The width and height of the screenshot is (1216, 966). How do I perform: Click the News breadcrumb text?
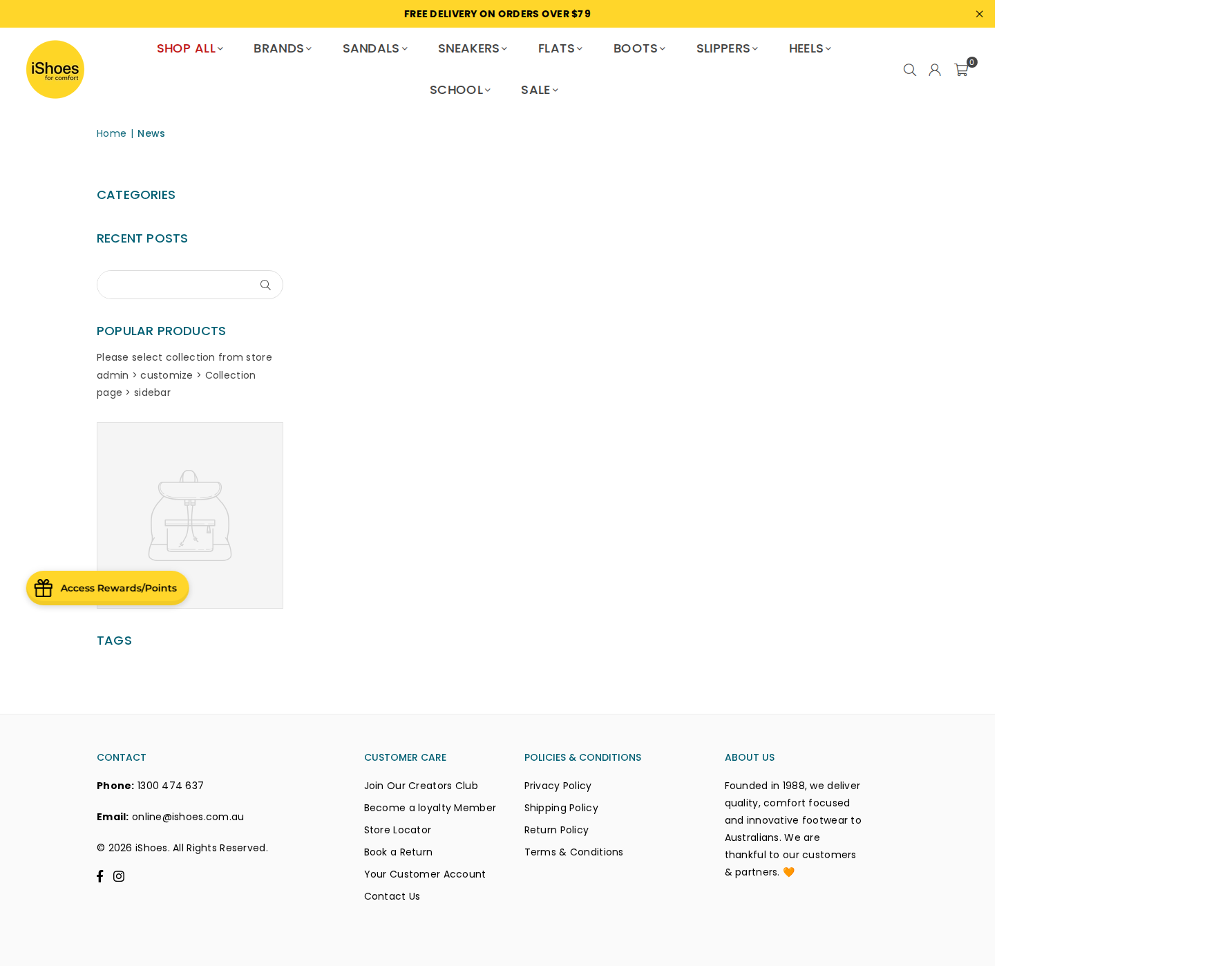(x=151, y=133)
